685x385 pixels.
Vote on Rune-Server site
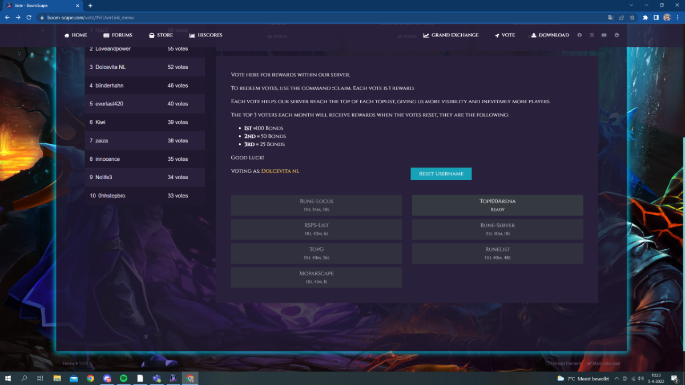tap(498, 229)
